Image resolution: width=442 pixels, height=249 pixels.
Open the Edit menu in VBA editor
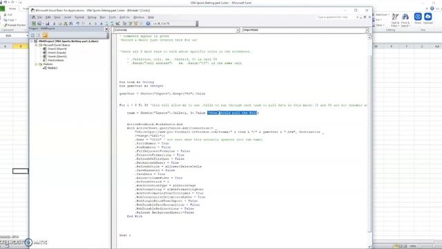point(48,17)
